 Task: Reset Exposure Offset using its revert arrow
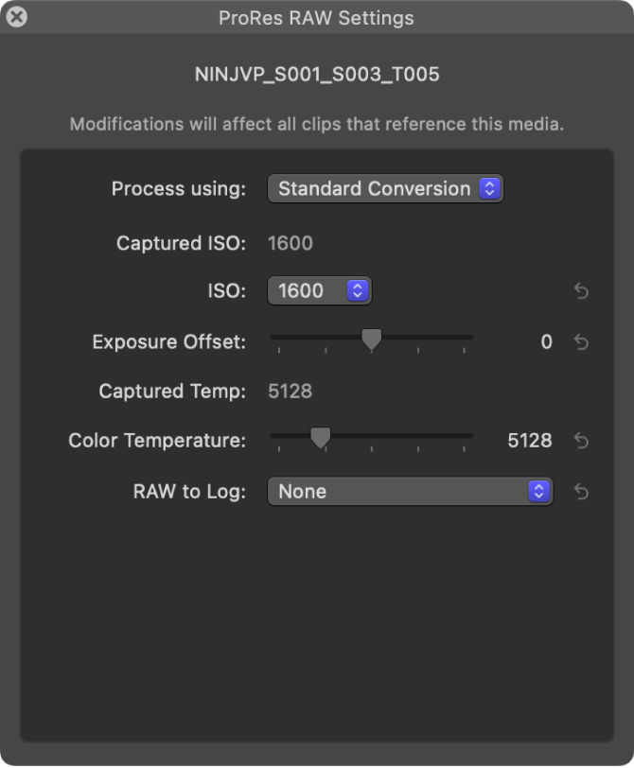[582, 342]
